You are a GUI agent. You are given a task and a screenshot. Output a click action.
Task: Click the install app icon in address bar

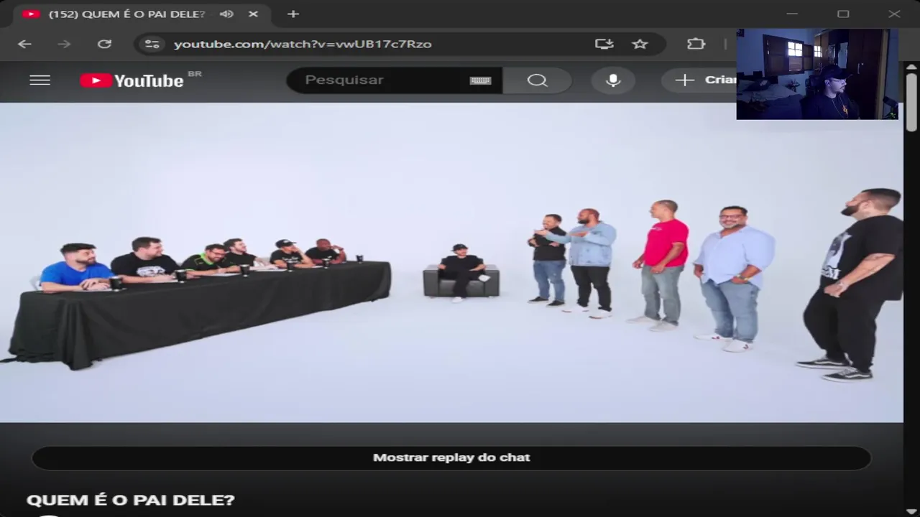point(604,44)
